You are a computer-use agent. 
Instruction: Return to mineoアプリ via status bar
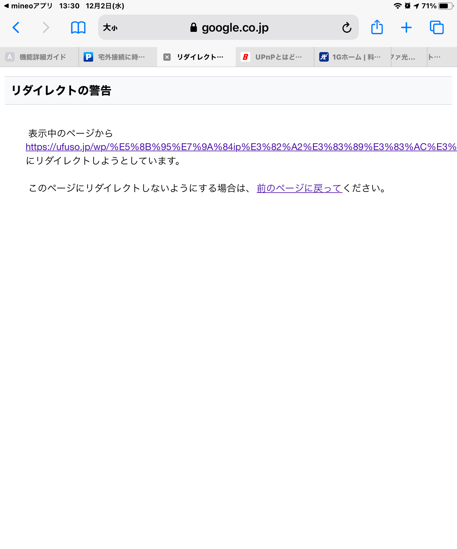pos(28,6)
